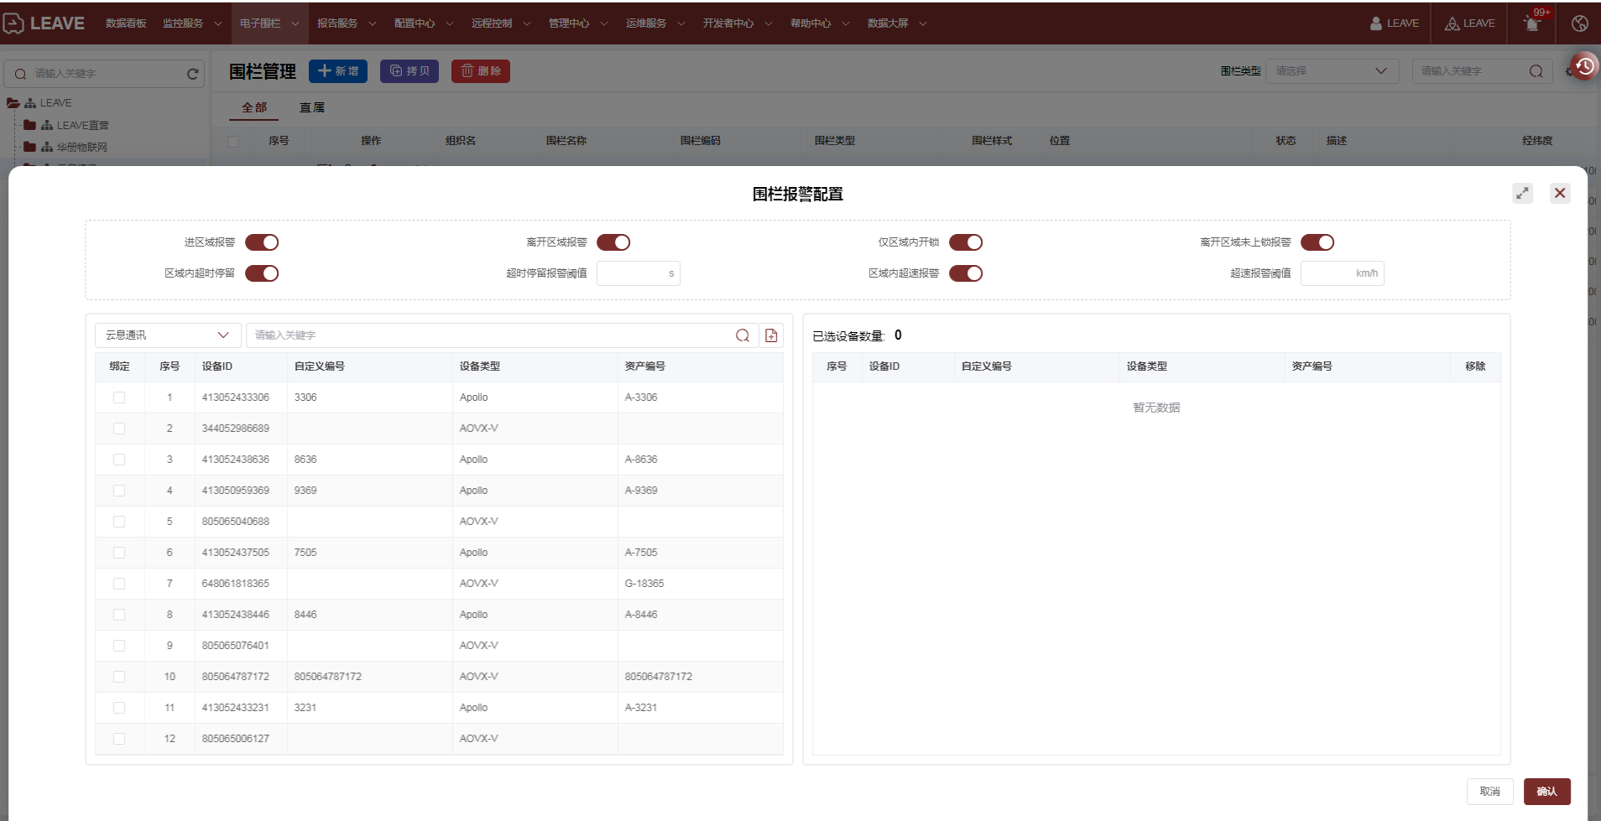
Task: Expand the 报告服务 menu
Action: click(347, 23)
